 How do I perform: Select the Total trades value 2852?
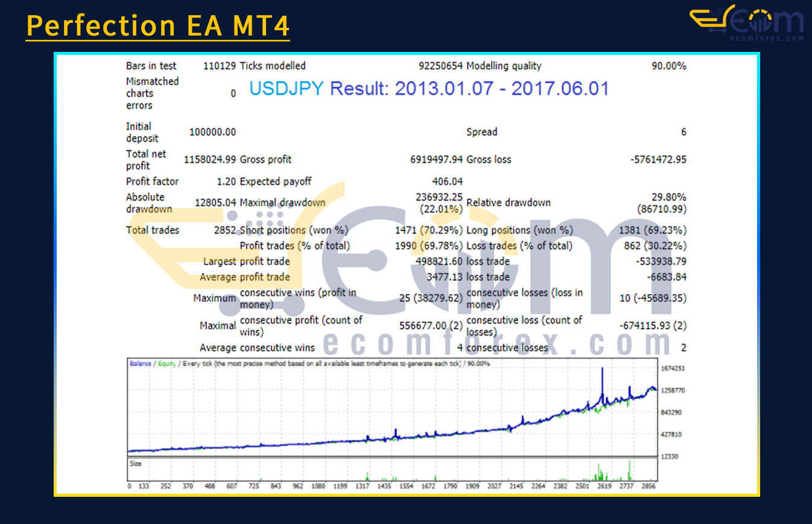(224, 231)
